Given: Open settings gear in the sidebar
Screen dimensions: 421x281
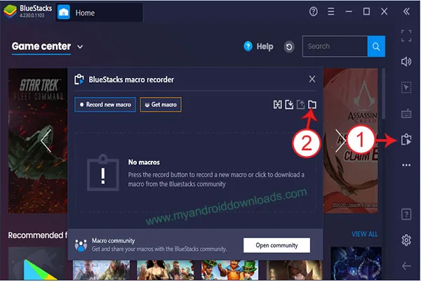Looking at the screenshot, I should point(406,240).
